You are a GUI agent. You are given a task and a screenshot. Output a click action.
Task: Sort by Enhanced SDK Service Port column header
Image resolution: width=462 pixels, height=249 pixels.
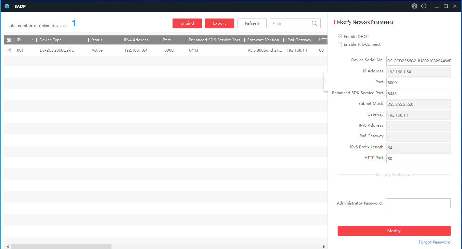tap(214, 40)
